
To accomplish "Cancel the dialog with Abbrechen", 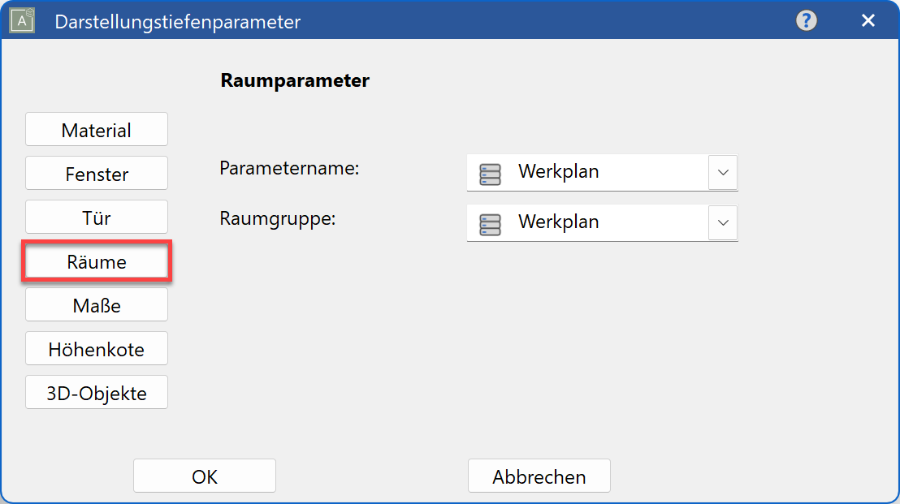I will click(539, 476).
